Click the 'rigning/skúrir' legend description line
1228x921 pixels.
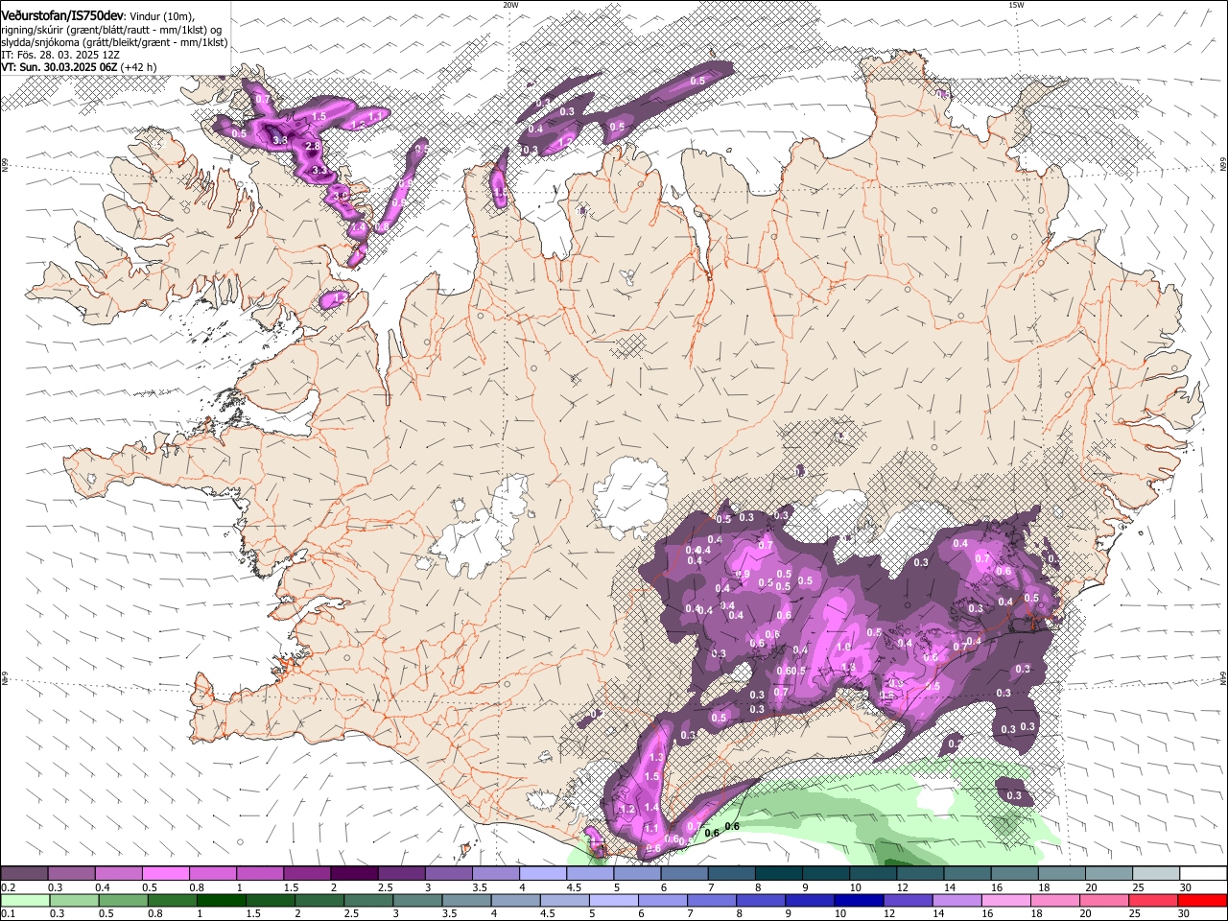(x=111, y=29)
